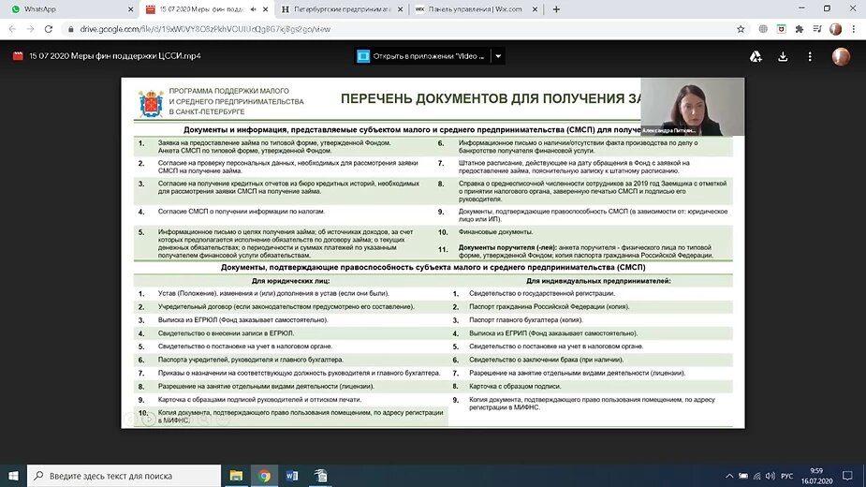Open the volume tray icon
Viewport: 866px width, 487px height.
pos(770,476)
